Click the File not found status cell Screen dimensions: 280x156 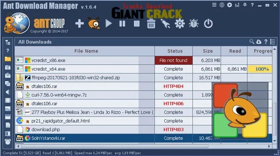pos(174,60)
